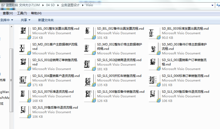
Task: Select SD_SLS_09售后备件退货流程.vsd file icon
Action: pos(24,112)
